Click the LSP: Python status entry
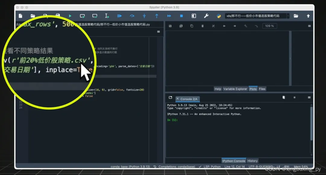Image resolution: width=326 pixels, height=175 pixels. 210,167
